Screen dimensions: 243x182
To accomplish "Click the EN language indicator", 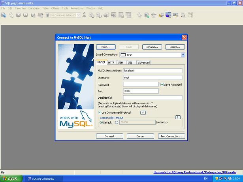I will 205,178.
